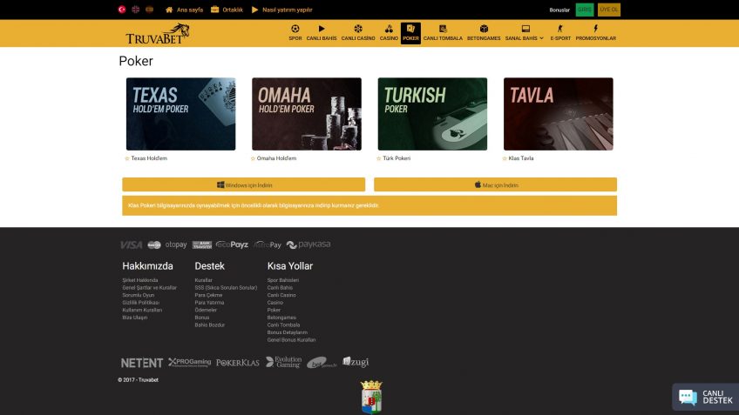
Task: Favorite Türk Pokeri with its star
Action: 379,158
